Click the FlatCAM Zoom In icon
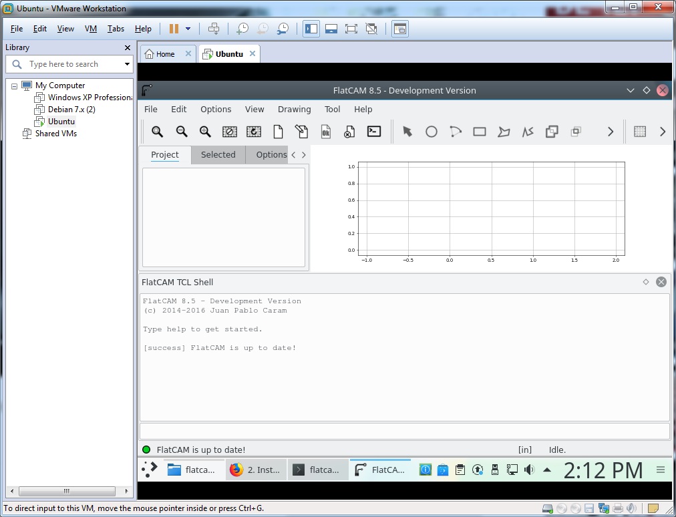The height and width of the screenshot is (517, 676). coord(205,132)
